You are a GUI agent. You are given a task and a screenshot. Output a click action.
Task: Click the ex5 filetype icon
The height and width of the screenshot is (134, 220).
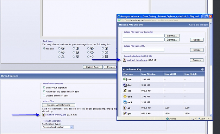click(125, 102)
